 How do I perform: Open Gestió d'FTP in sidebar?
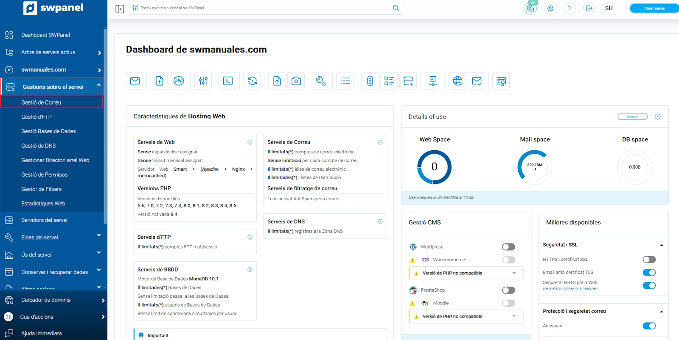36,117
